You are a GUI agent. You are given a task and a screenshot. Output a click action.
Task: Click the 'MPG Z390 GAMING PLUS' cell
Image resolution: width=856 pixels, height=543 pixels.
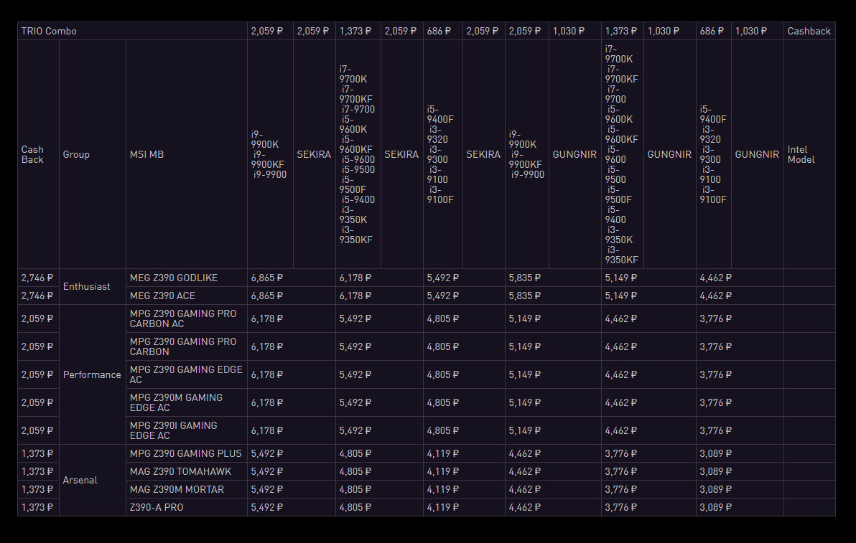click(x=185, y=453)
